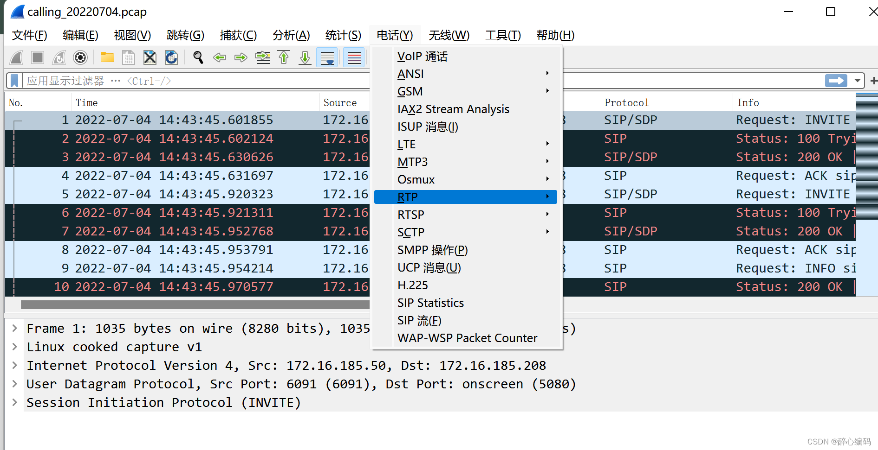The width and height of the screenshot is (878, 450).
Task: Open the 工具(T) menu
Action: point(503,35)
